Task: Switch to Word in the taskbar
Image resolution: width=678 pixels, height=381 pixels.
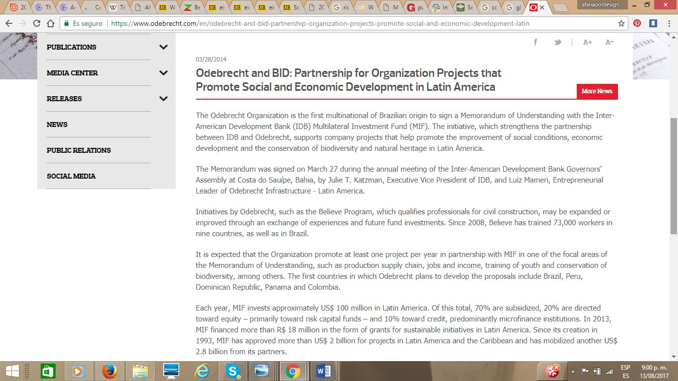Action: click(x=323, y=371)
